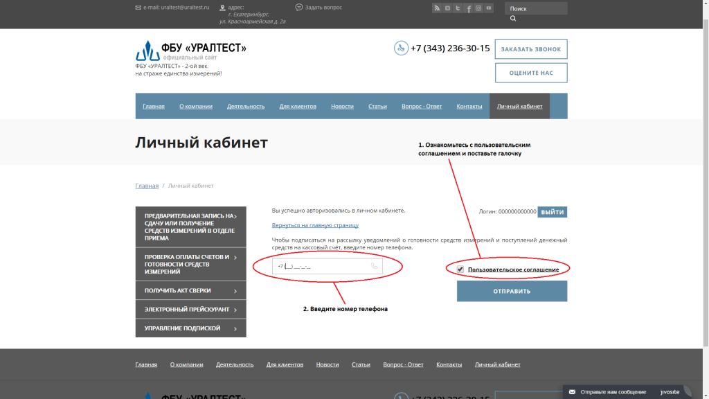Open the Twitter social icon
709x399 pixels.
coord(458,8)
